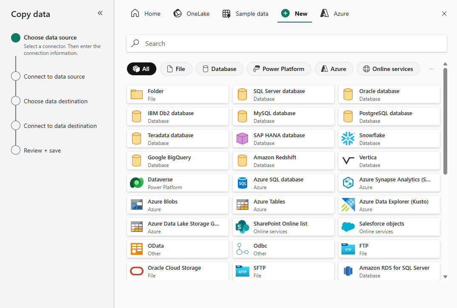Choose the Teradata database connector
Image resolution: width=457 pixels, height=308 pixels.
click(x=178, y=138)
